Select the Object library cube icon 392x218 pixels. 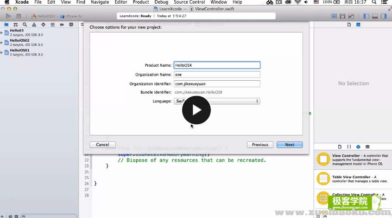[x=358, y=146]
